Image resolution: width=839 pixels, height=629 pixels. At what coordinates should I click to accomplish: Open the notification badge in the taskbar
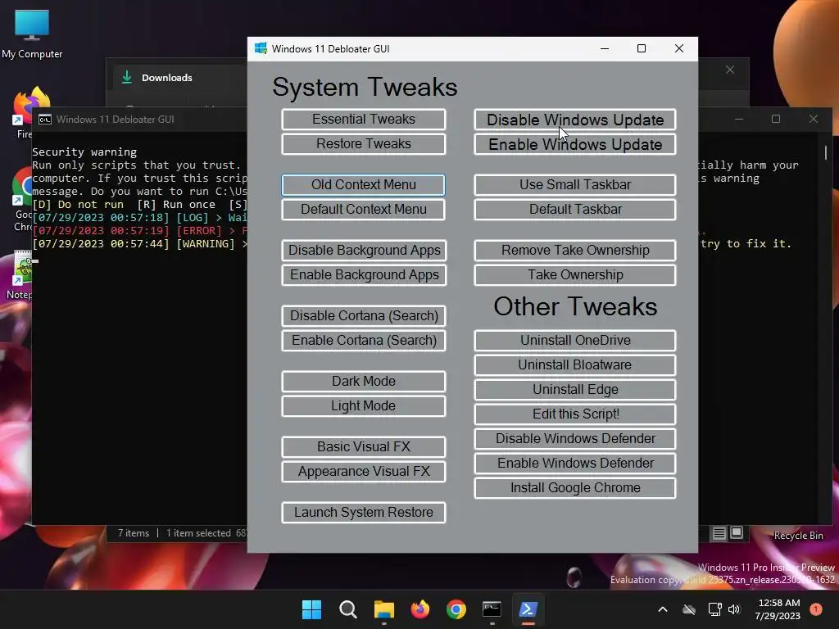click(x=816, y=609)
